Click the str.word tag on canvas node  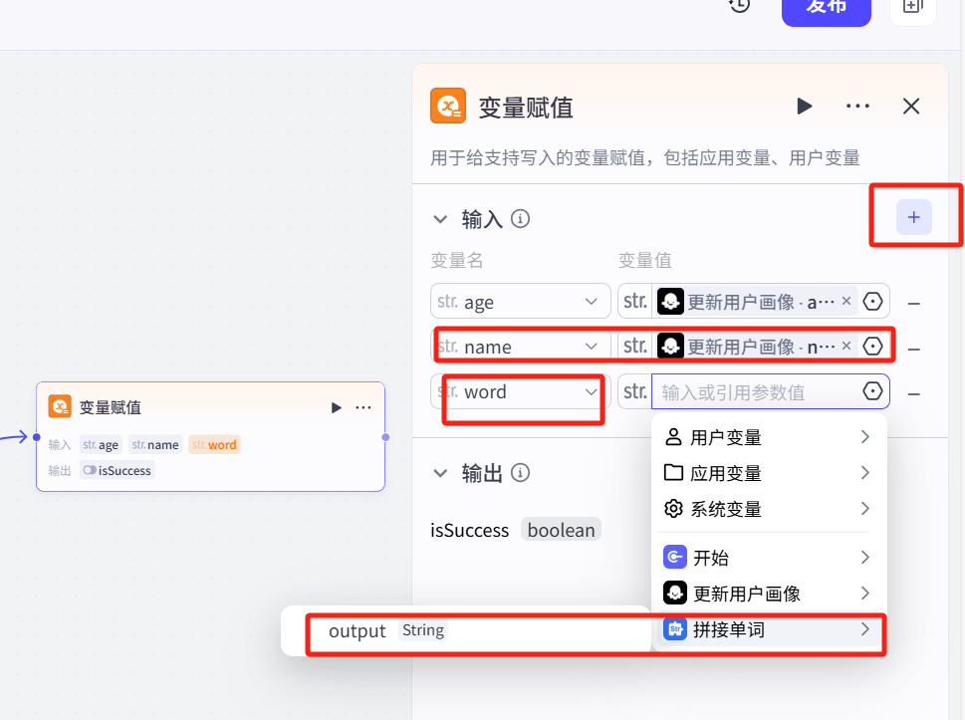pyautogui.click(x=214, y=444)
